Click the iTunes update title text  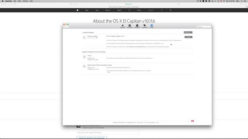coord(90,56)
